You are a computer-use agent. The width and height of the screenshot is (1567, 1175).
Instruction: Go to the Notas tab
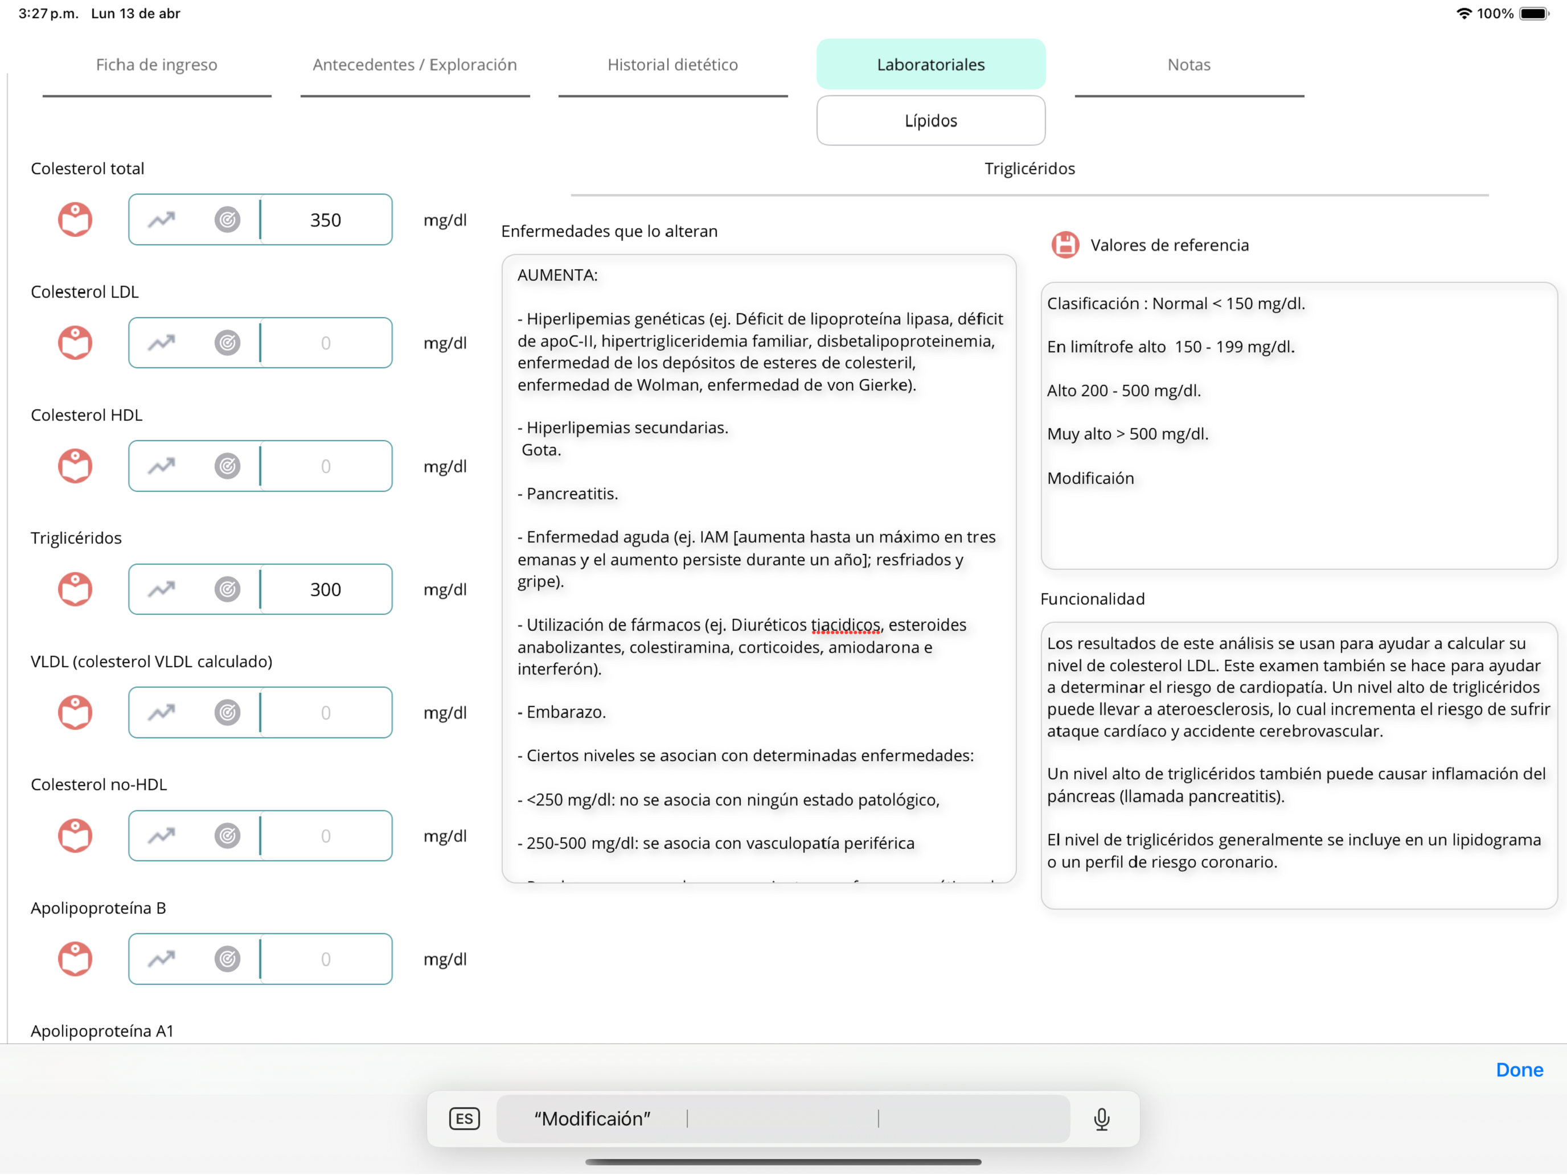coord(1189,65)
